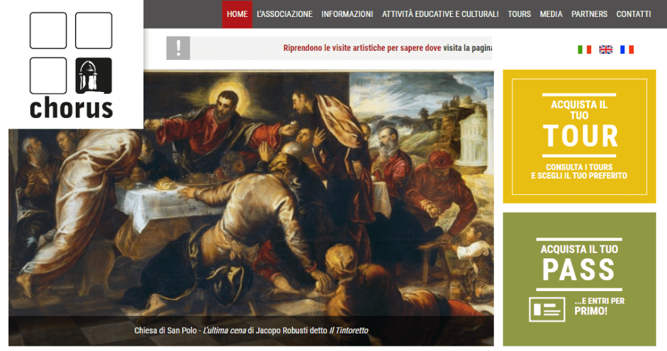Viewport: 667px width, 351px height.
Task: Follow the 'visita la pagina' news link
Action: (x=467, y=48)
